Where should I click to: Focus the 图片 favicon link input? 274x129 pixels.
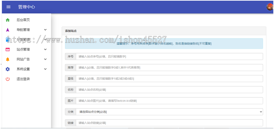click(x=169, y=101)
